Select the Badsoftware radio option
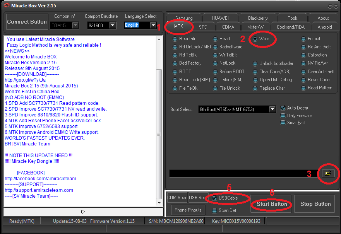Image resolution: width=341 pixels, height=234 pixels. (228, 47)
